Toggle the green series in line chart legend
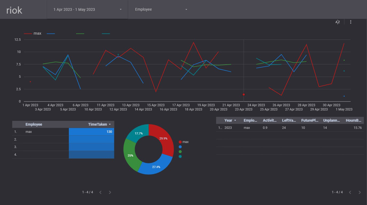 point(80,34)
